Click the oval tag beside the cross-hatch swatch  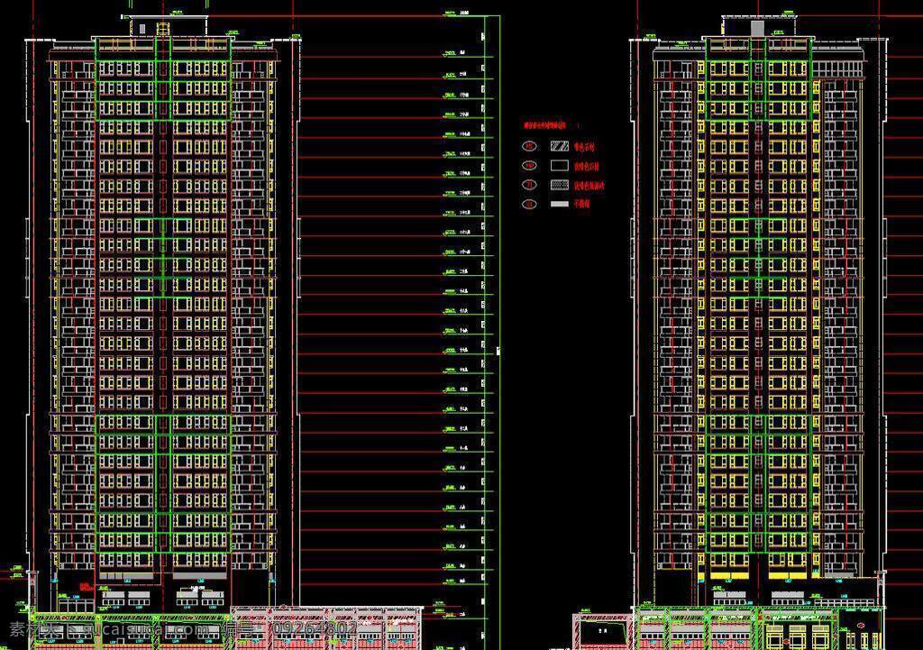[x=529, y=185]
